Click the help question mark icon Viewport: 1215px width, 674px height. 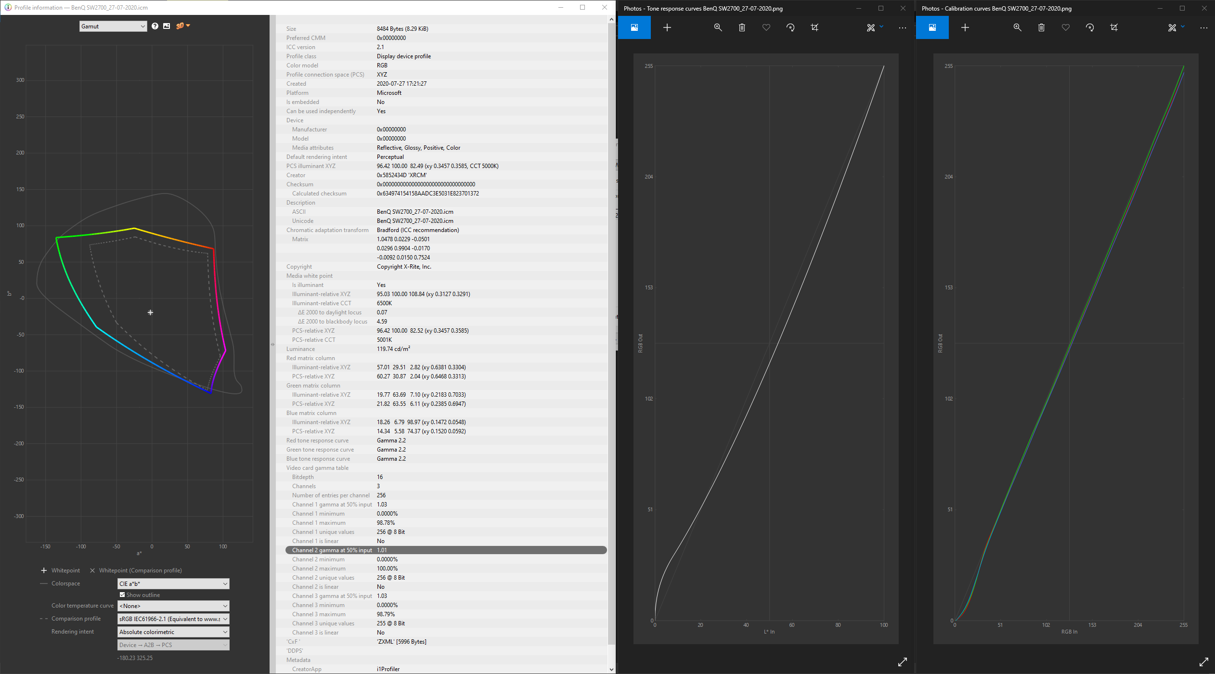click(155, 26)
